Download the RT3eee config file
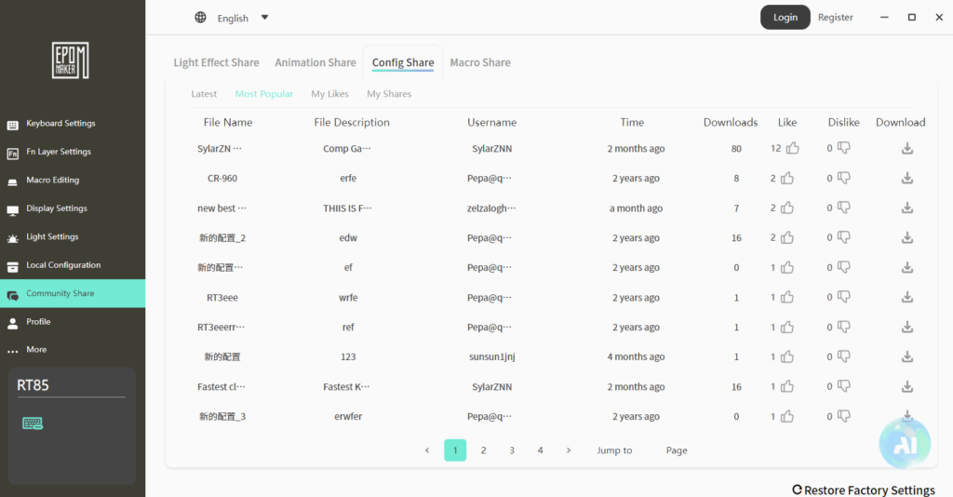This screenshot has width=953, height=497. pos(907,297)
